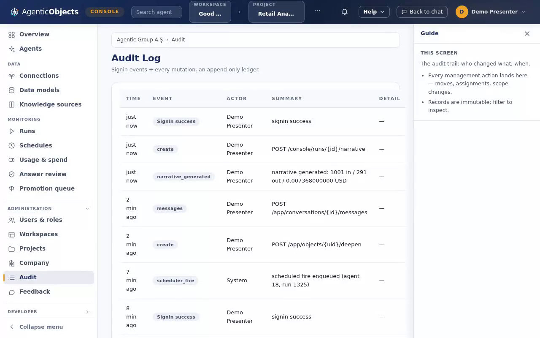Click the CONSOLE badge

pos(105,11)
